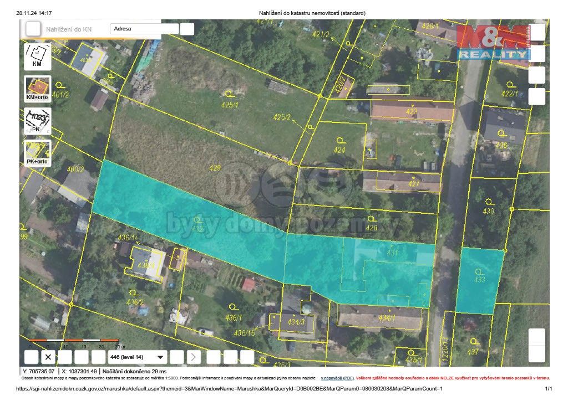Viewport: 568px width, 401px height.
Task: Click the M&M Reality logo
Action: point(493,43)
